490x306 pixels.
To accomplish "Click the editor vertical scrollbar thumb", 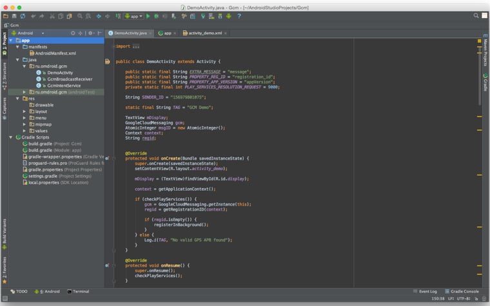I will [480, 75].
